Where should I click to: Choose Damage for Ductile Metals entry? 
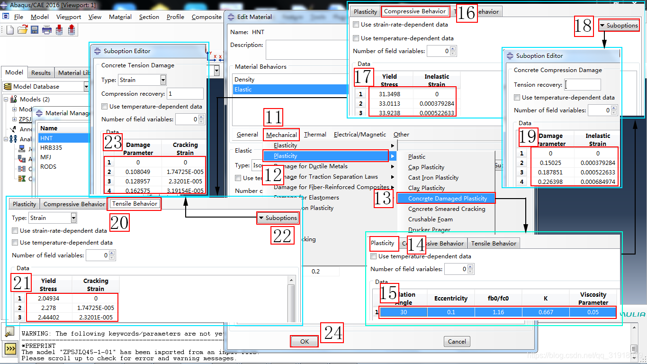(x=311, y=166)
